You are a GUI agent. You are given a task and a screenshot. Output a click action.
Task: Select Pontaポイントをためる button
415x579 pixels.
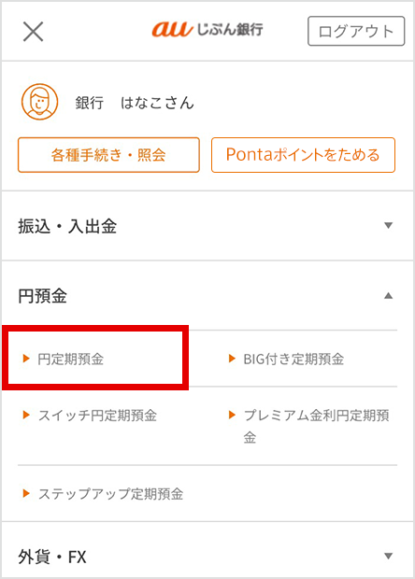point(303,155)
